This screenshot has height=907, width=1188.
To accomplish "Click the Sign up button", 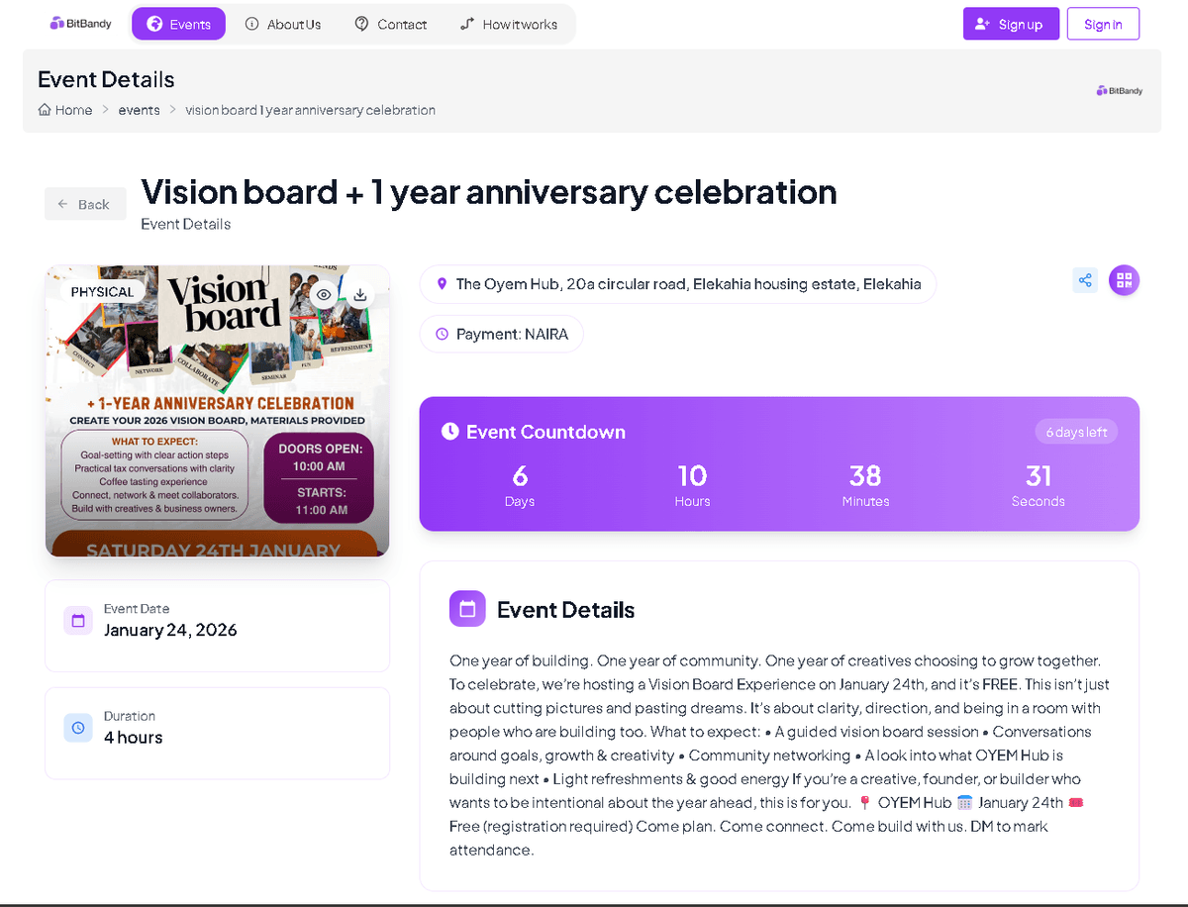I will point(1011,23).
